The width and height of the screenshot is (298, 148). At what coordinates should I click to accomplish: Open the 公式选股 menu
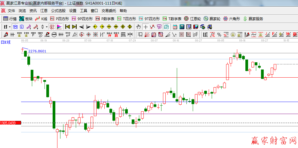point(58,11)
